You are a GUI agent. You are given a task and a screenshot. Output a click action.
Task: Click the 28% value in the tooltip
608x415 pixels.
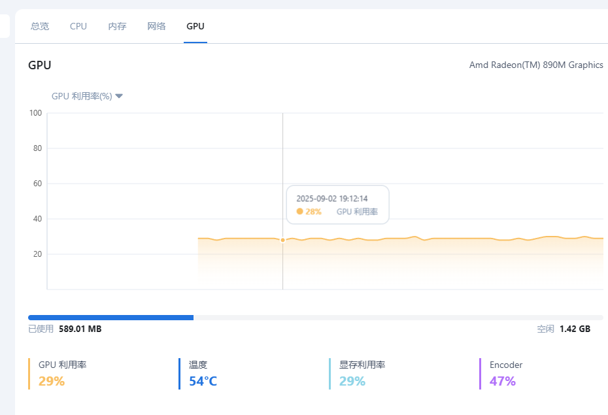[313, 212]
